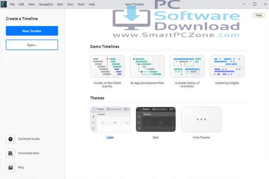269x179 pixels.
Task: Maximize the Aeon Timeline window
Action: tap(255, 4)
